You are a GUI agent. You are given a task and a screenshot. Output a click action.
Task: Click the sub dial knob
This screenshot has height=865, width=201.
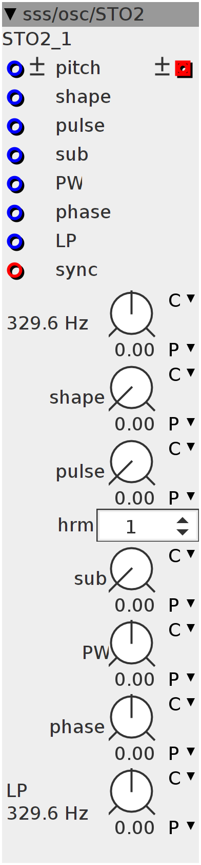132,569
